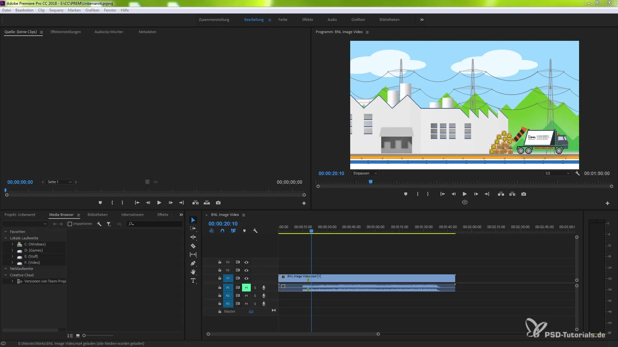The height and width of the screenshot is (347, 618).
Task: Click Master volume value 0,0
Action: [251, 312]
